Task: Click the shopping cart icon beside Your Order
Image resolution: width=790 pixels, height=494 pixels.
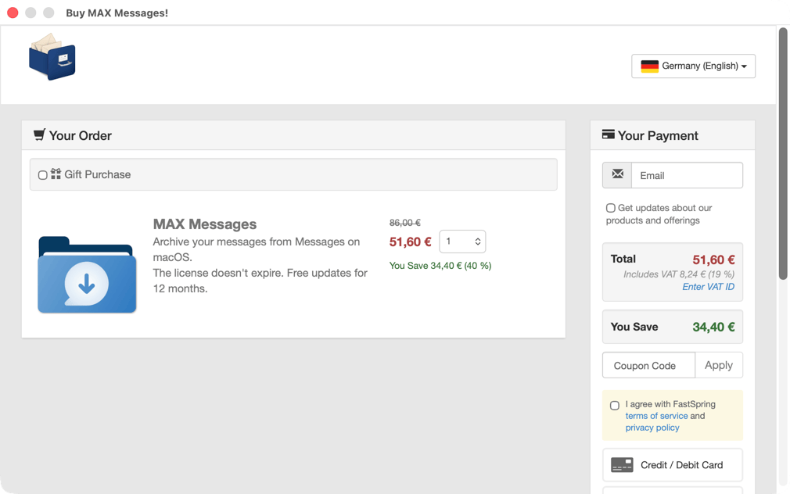Action: tap(38, 134)
